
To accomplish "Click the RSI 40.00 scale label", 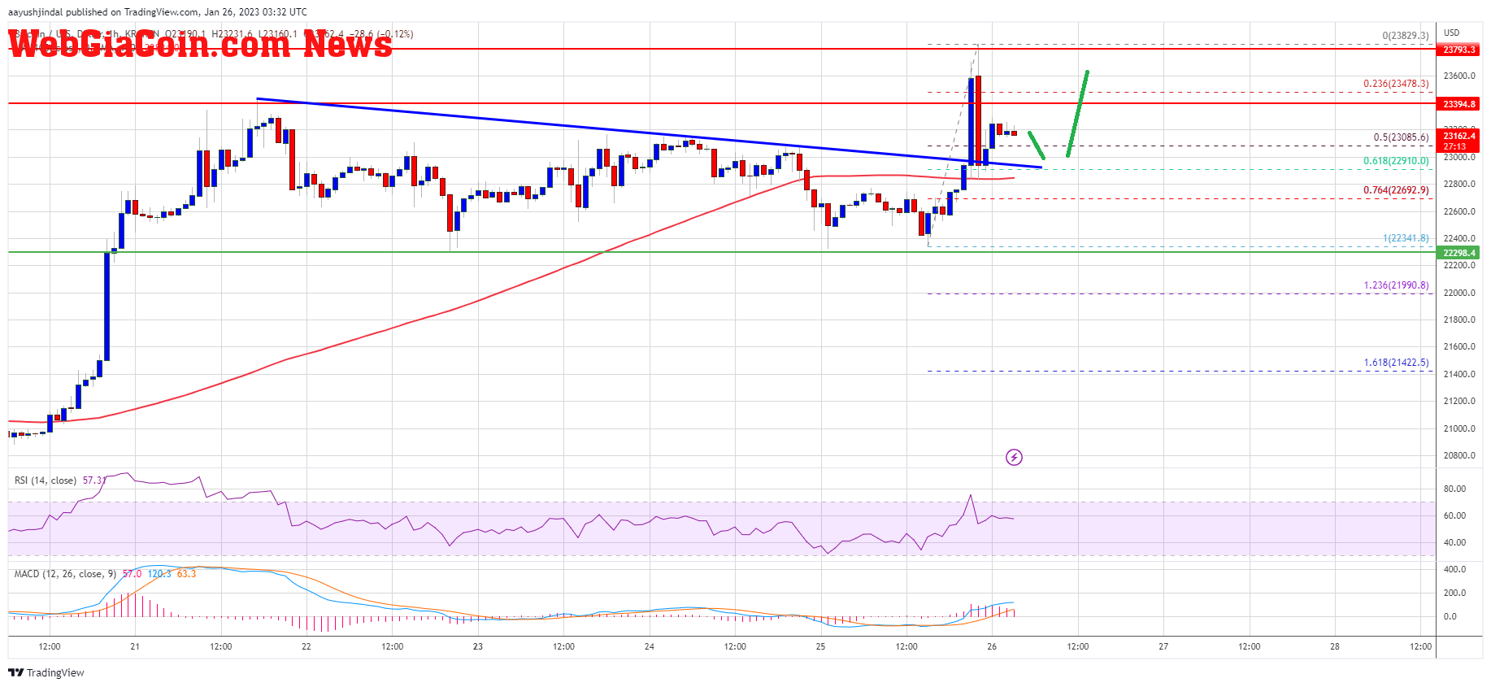I will click(1454, 542).
